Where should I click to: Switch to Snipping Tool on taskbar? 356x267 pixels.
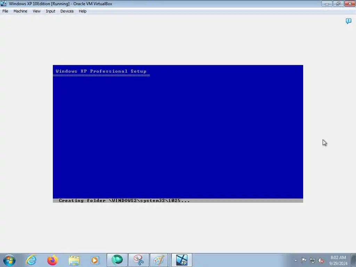point(139,260)
